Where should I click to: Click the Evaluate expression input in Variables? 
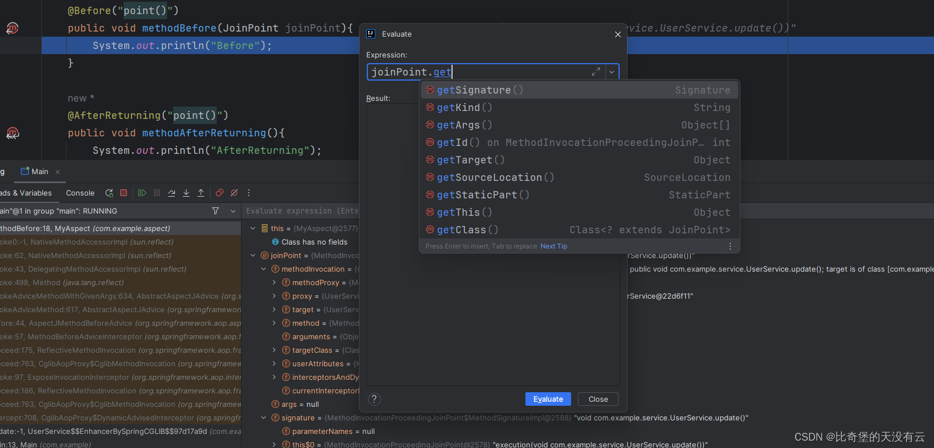(301, 211)
